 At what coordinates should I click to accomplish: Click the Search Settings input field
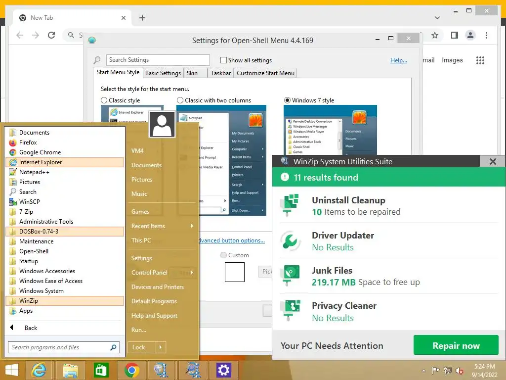[x=158, y=60]
